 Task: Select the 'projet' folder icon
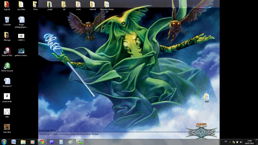click(50, 6)
